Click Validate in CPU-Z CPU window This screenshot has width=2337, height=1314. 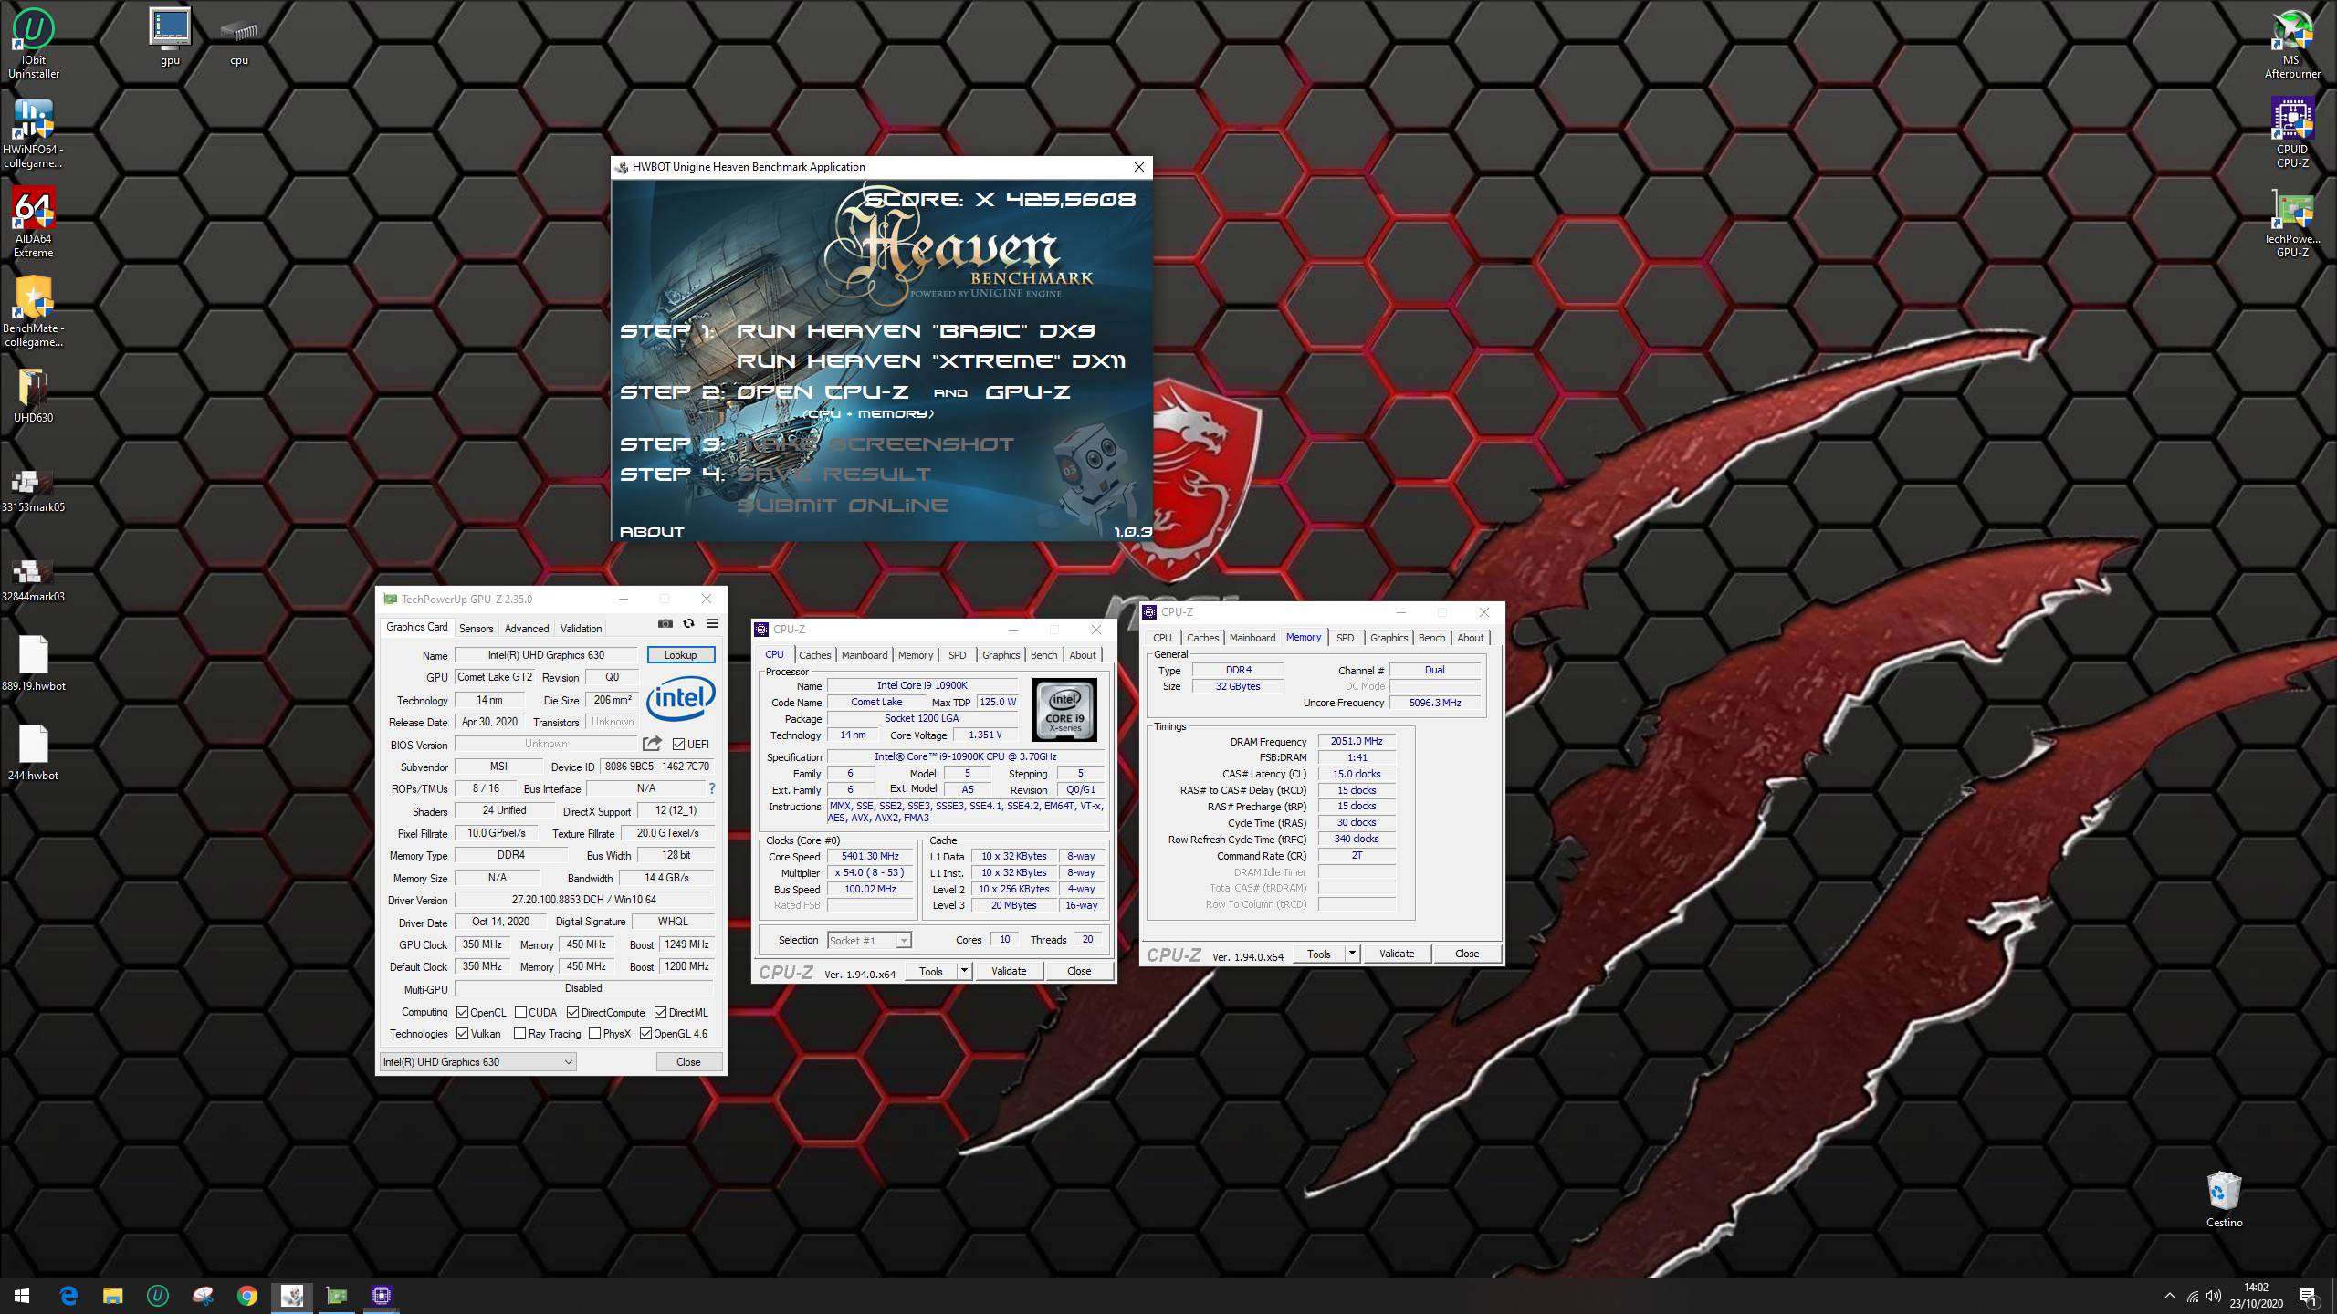point(1009,971)
